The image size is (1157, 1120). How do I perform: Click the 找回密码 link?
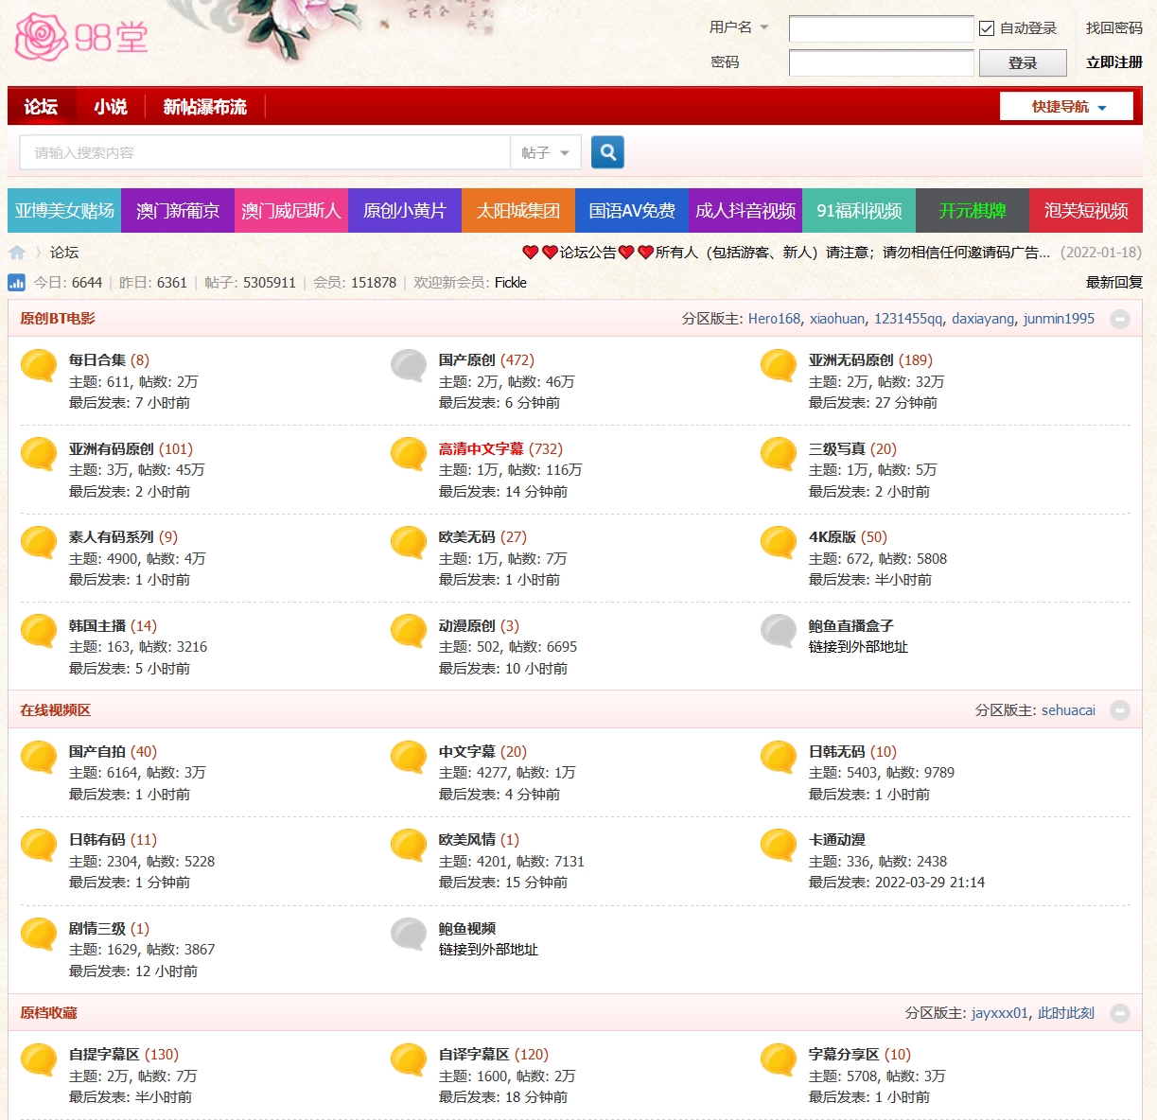pos(1114,28)
